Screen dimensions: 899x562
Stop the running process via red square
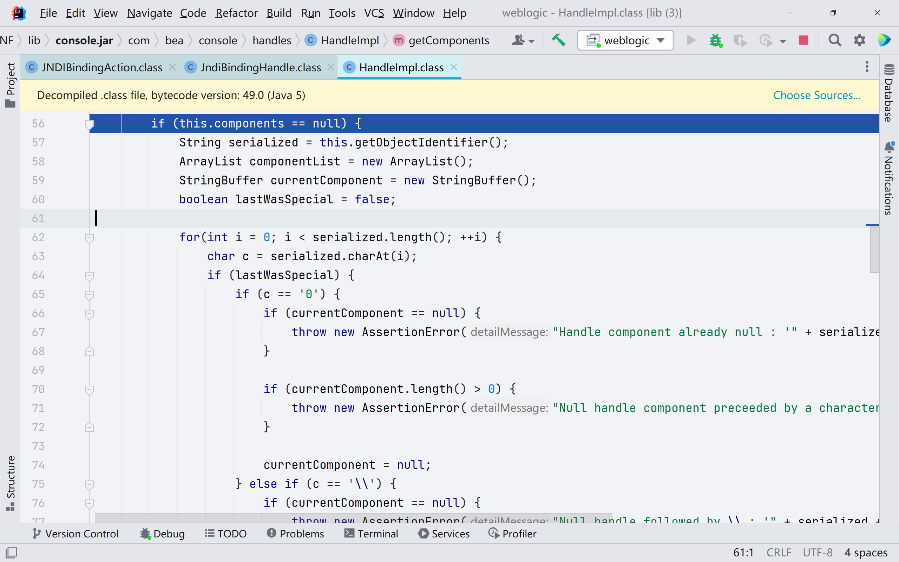[803, 40]
